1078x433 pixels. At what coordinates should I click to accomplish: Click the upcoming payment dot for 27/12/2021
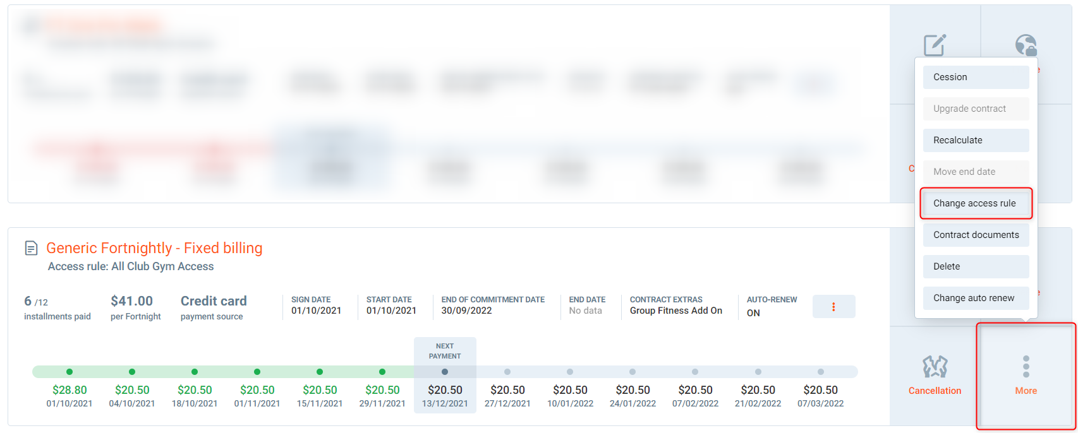[507, 372]
